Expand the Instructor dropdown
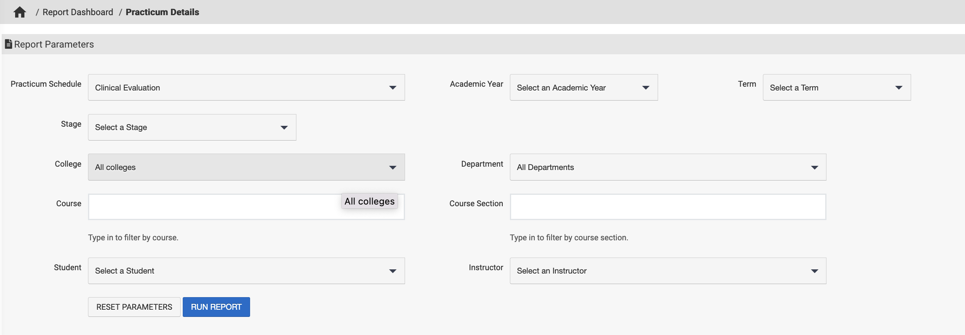The height and width of the screenshot is (335, 965). 667,271
